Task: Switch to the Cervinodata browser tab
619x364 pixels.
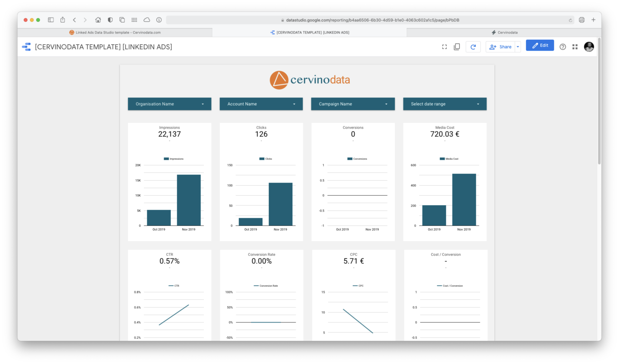Action: [x=504, y=32]
